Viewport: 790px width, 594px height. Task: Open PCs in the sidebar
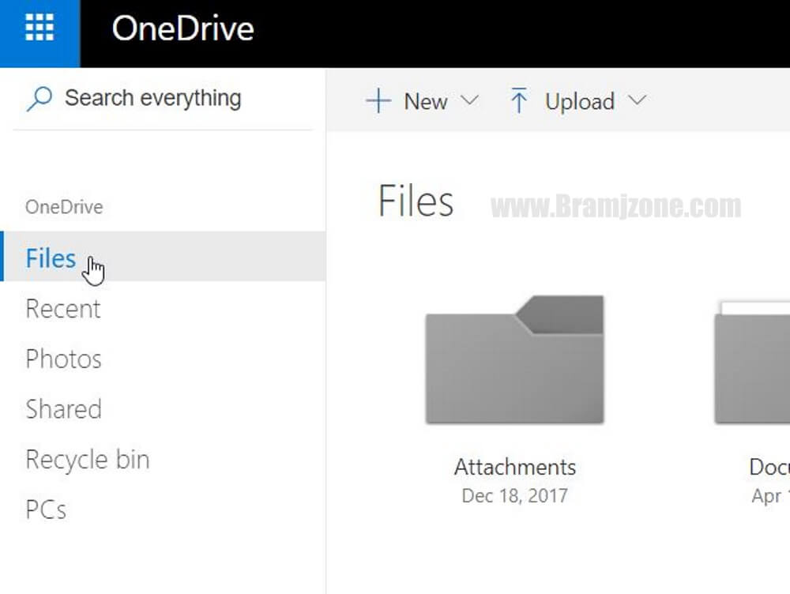(x=46, y=509)
